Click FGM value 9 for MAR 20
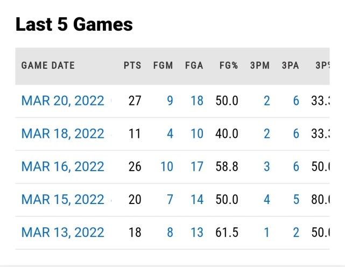The image size is (345, 267). [170, 101]
